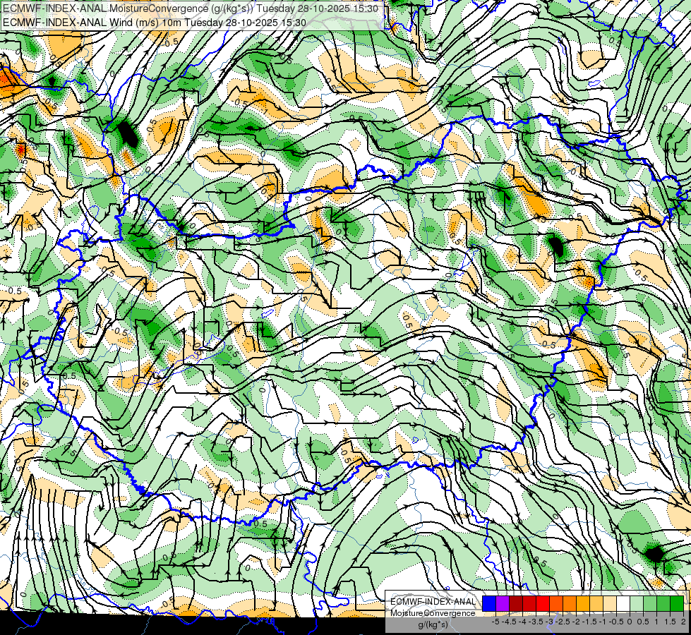This screenshot has width=691, height=635.
Task: Click the darkest red legend swatch
Action: click(516, 603)
